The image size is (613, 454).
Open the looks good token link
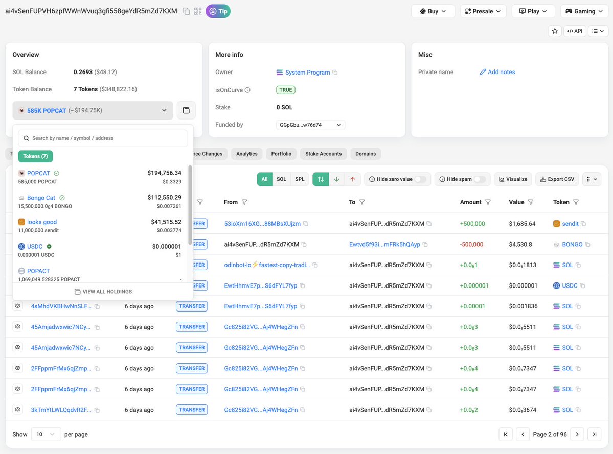[42, 222]
